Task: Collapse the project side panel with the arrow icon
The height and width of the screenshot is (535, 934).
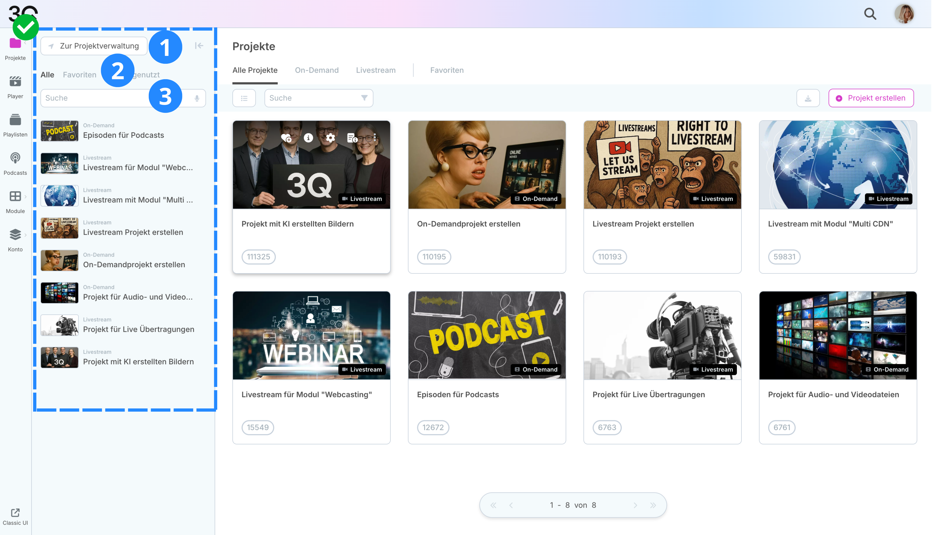Action: point(199,46)
